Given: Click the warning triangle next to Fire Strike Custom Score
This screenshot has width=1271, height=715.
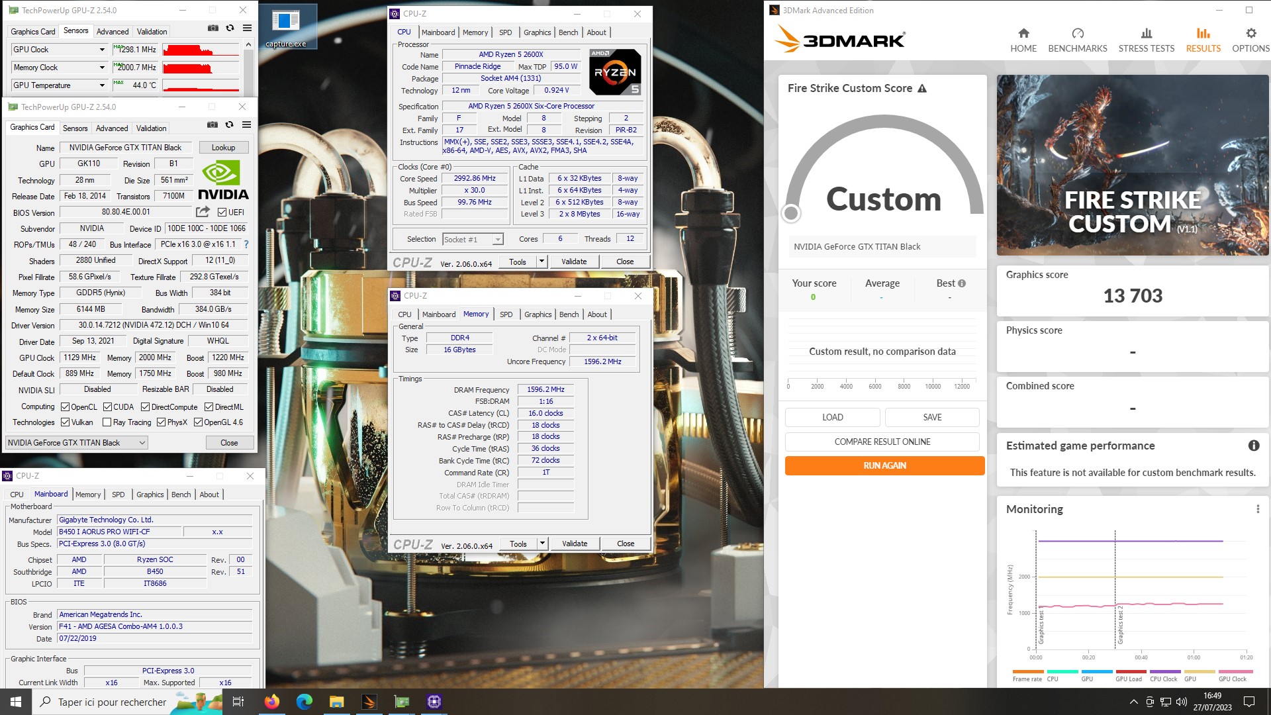Looking at the screenshot, I should (x=922, y=88).
